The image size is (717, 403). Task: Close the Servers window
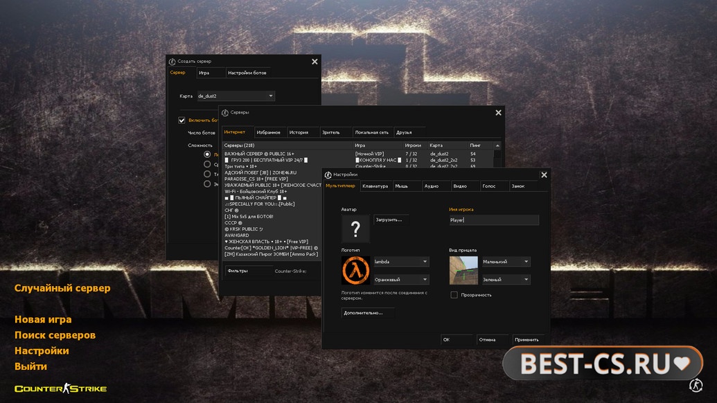498,112
